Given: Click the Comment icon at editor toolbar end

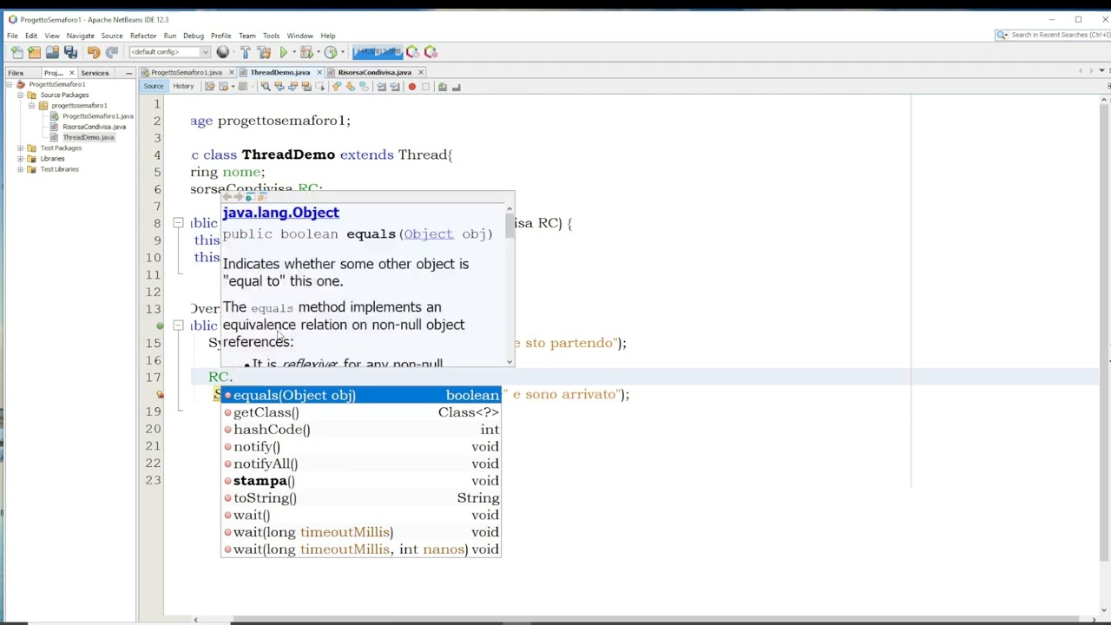Looking at the screenshot, I should tap(442, 87).
